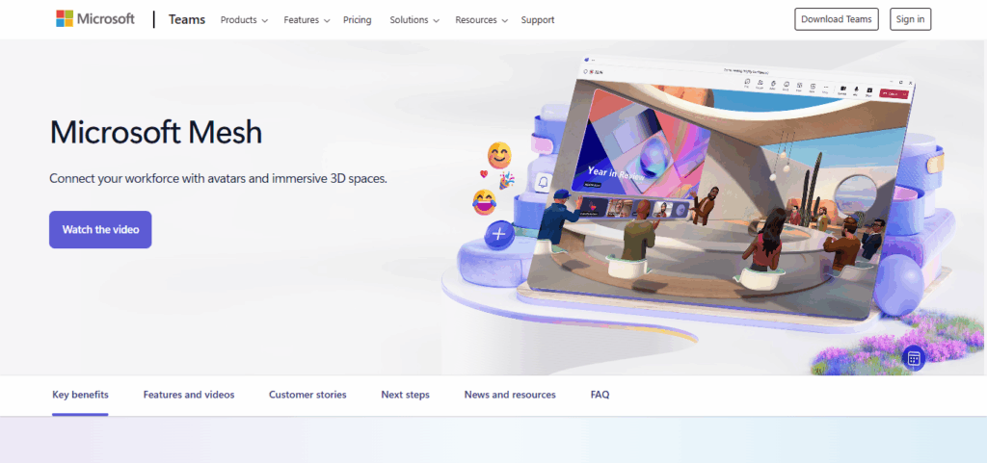Select the Customer stories tab
987x463 pixels.
[x=307, y=395]
